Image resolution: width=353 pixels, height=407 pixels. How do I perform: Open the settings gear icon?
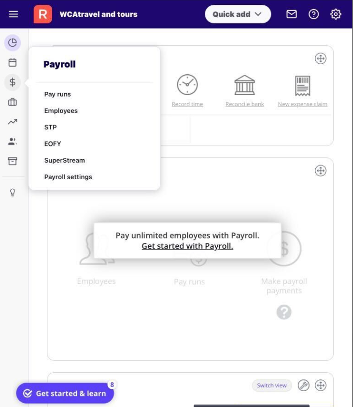[336, 14]
